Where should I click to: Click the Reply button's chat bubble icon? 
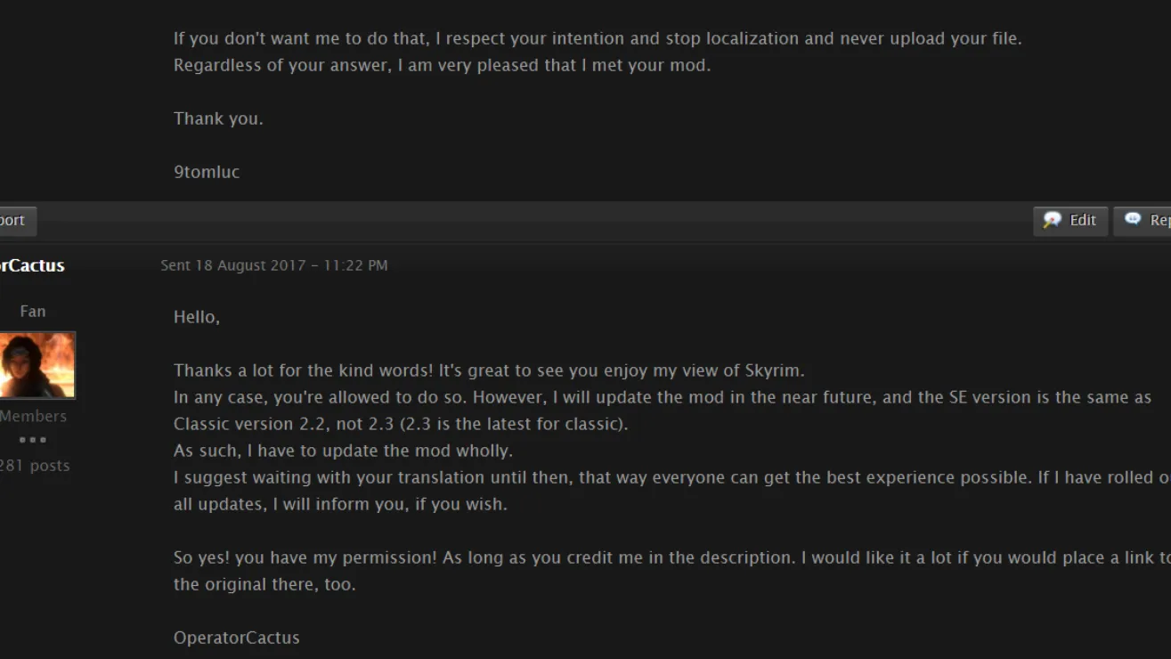click(1133, 219)
